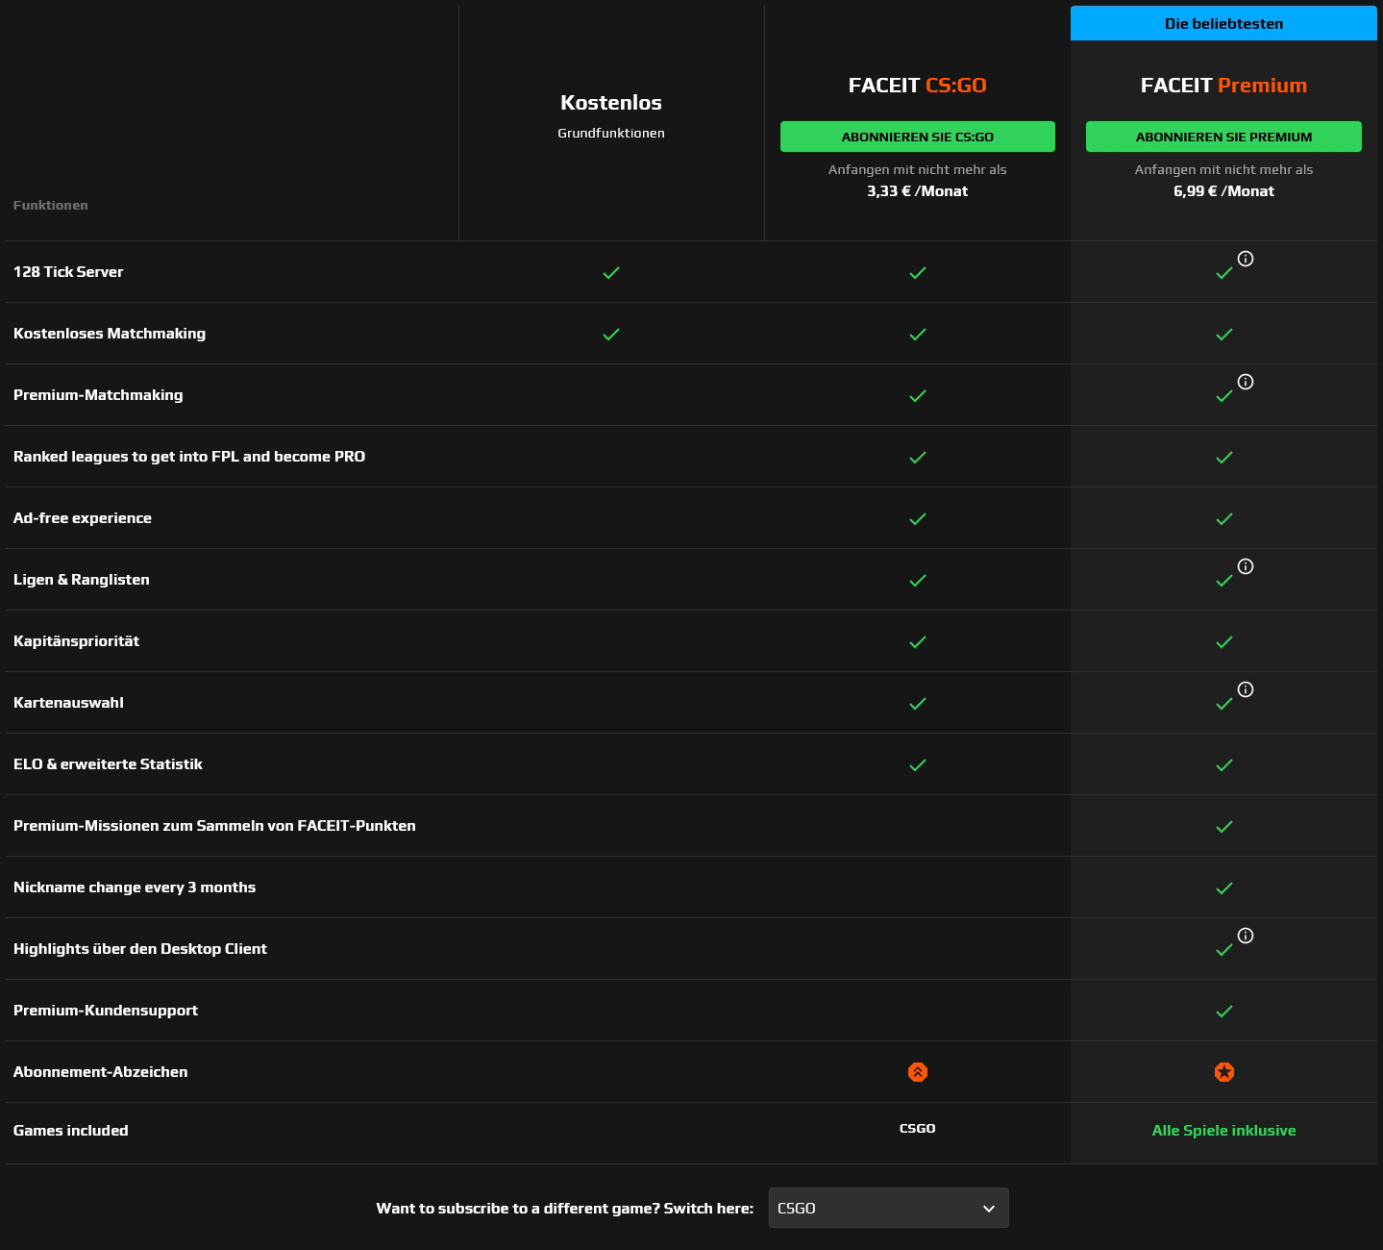Open the CSGO game switch dropdown

click(889, 1208)
